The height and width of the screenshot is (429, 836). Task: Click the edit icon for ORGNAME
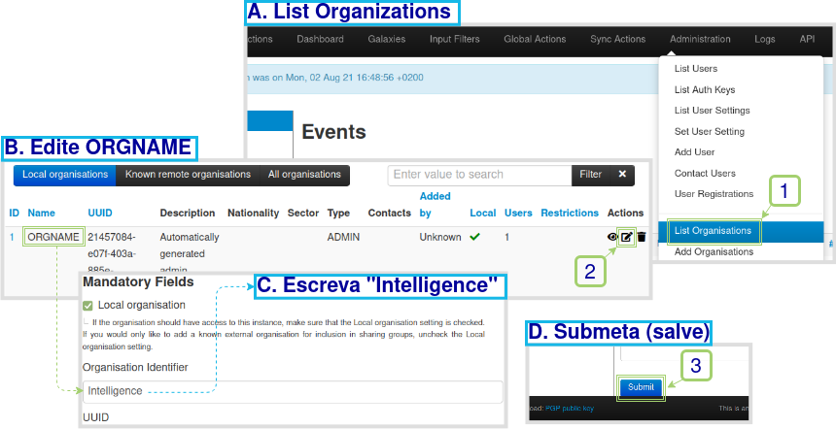627,237
